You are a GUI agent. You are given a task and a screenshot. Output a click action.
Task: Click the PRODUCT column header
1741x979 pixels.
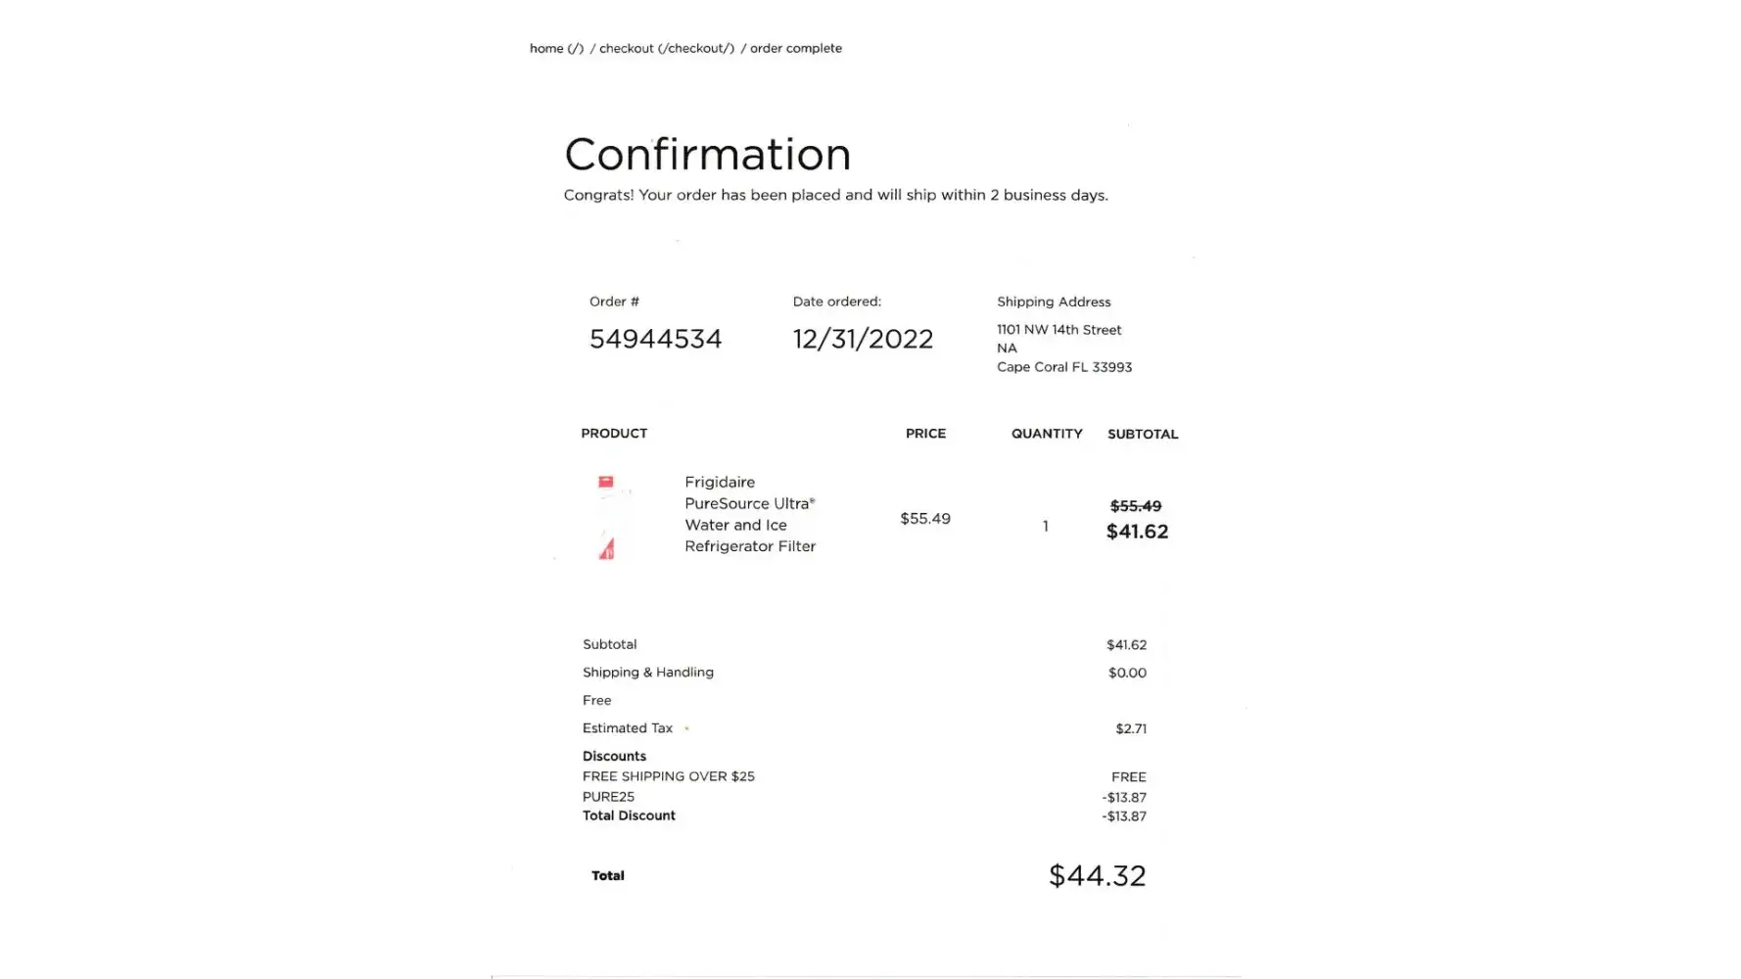[614, 434]
